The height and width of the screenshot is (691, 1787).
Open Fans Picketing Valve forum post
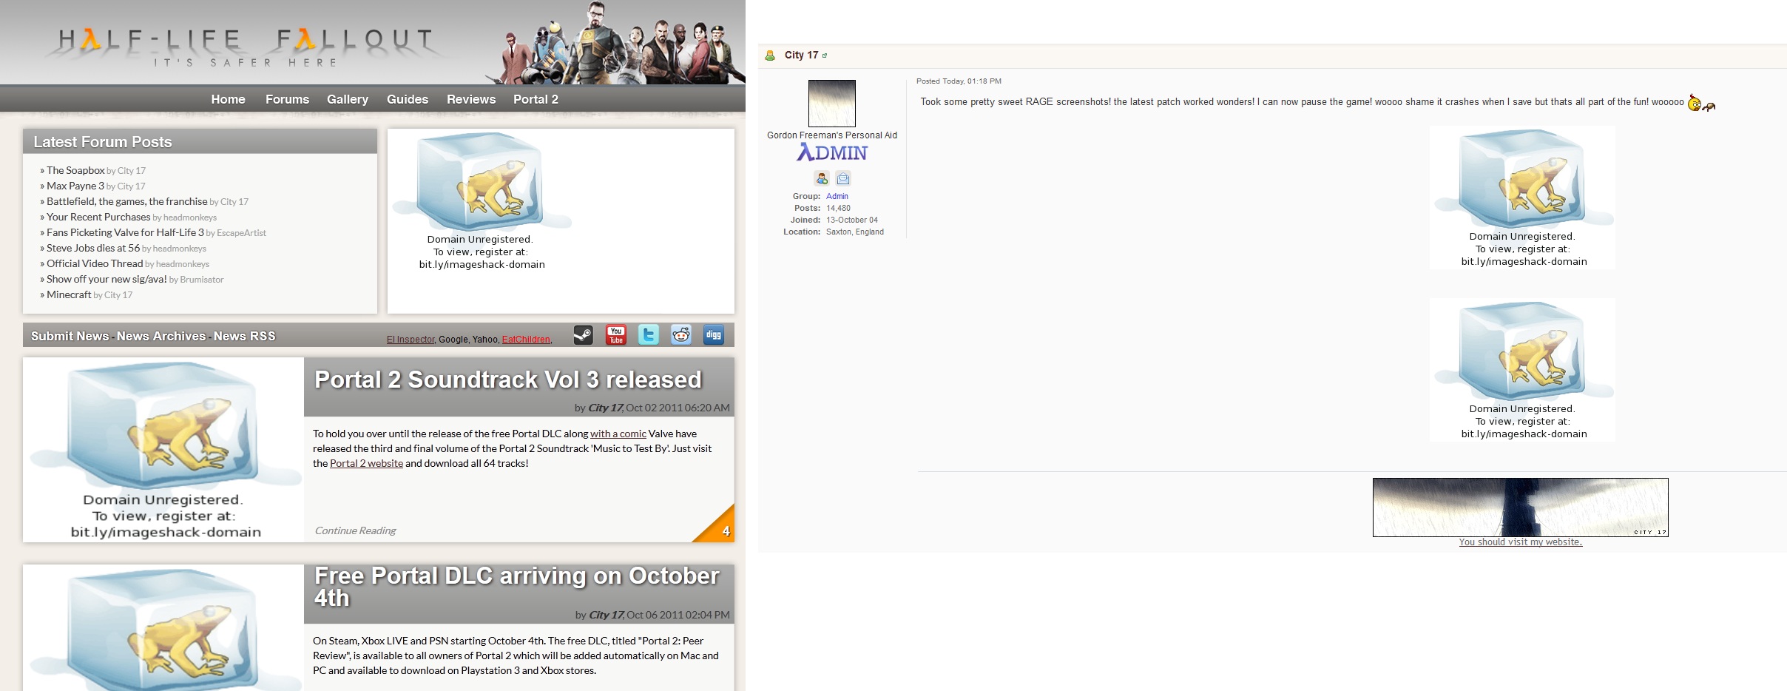(x=125, y=232)
